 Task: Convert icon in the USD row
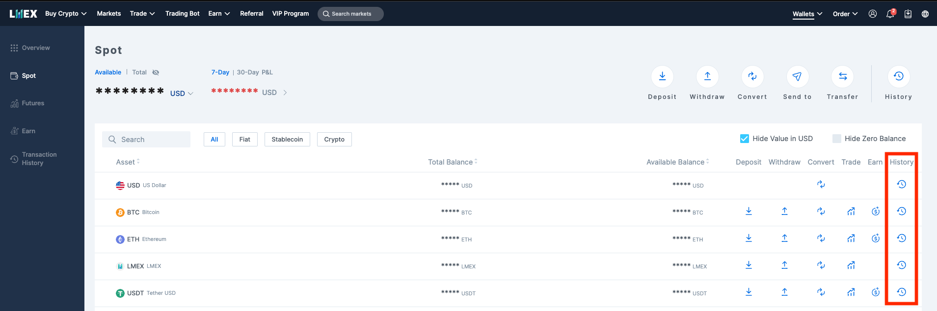821,185
